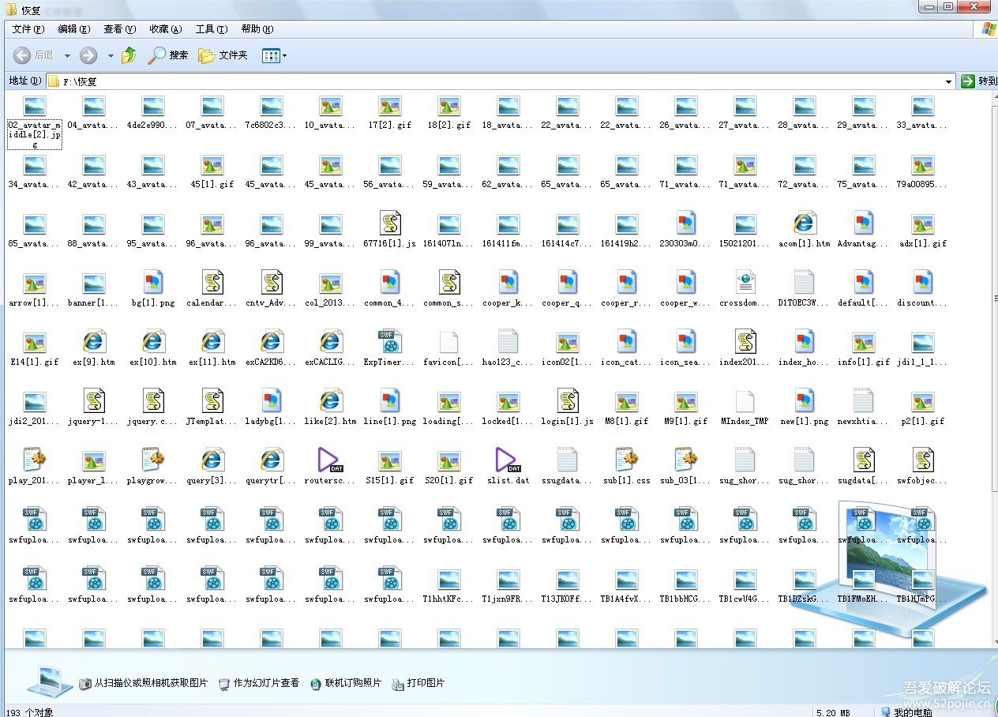Select the acom[1].htm file icon
Image resolution: width=998 pixels, height=717 pixels.
[804, 223]
